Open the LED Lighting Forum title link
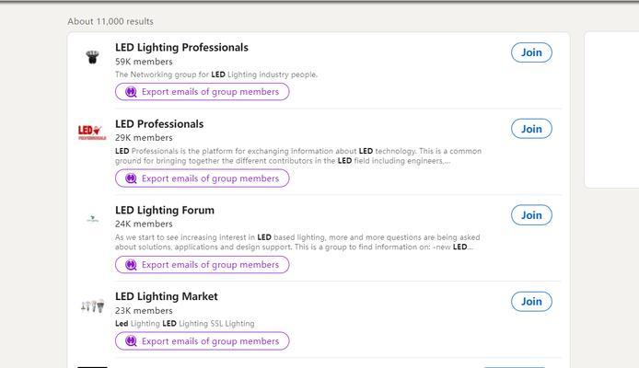Viewport: 639px width, 368px height. pos(164,211)
